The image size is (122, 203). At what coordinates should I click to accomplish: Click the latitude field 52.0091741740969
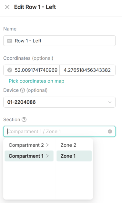[x=31, y=70]
